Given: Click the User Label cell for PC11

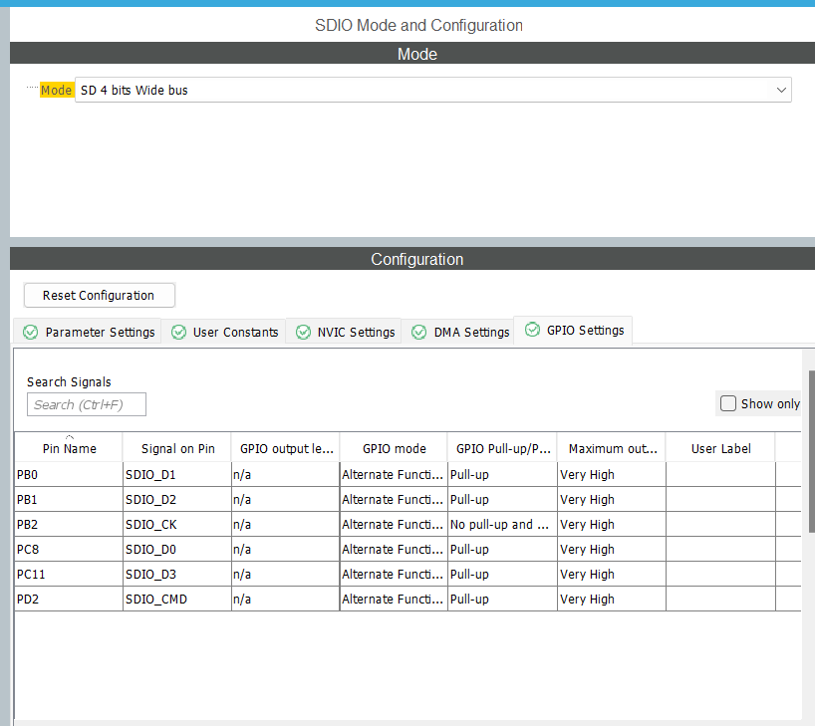Looking at the screenshot, I should pos(719,574).
